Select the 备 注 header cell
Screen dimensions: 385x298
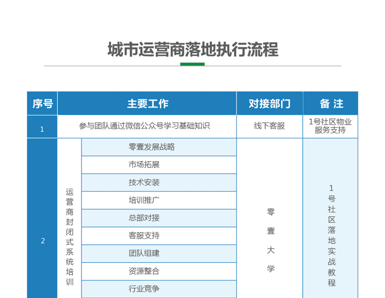pyautogui.click(x=331, y=103)
